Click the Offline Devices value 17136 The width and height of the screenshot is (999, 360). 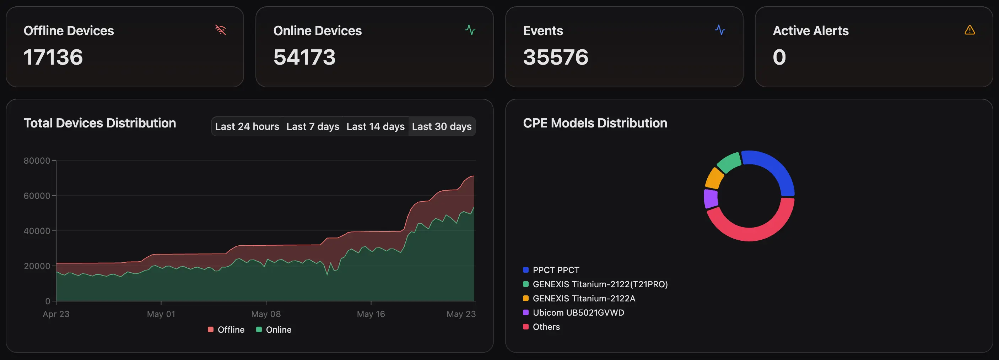[x=53, y=57]
